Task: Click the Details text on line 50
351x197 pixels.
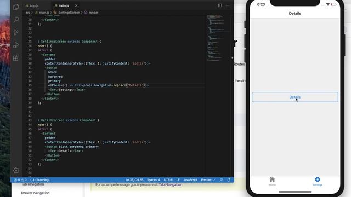Action: [65, 151]
